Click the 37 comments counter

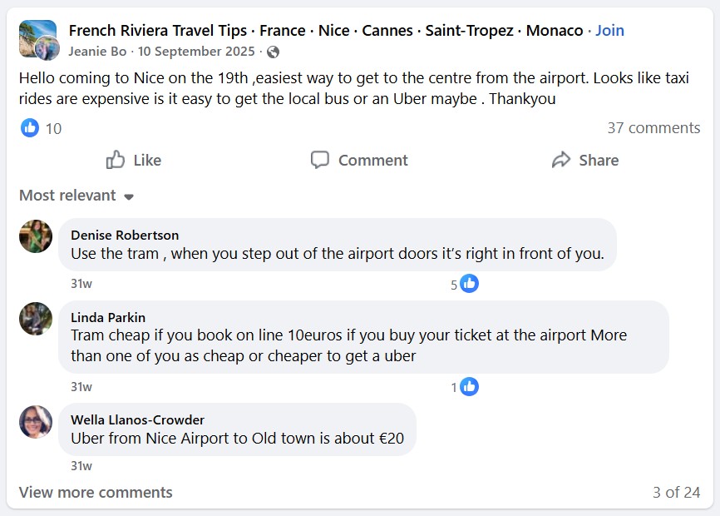click(655, 128)
